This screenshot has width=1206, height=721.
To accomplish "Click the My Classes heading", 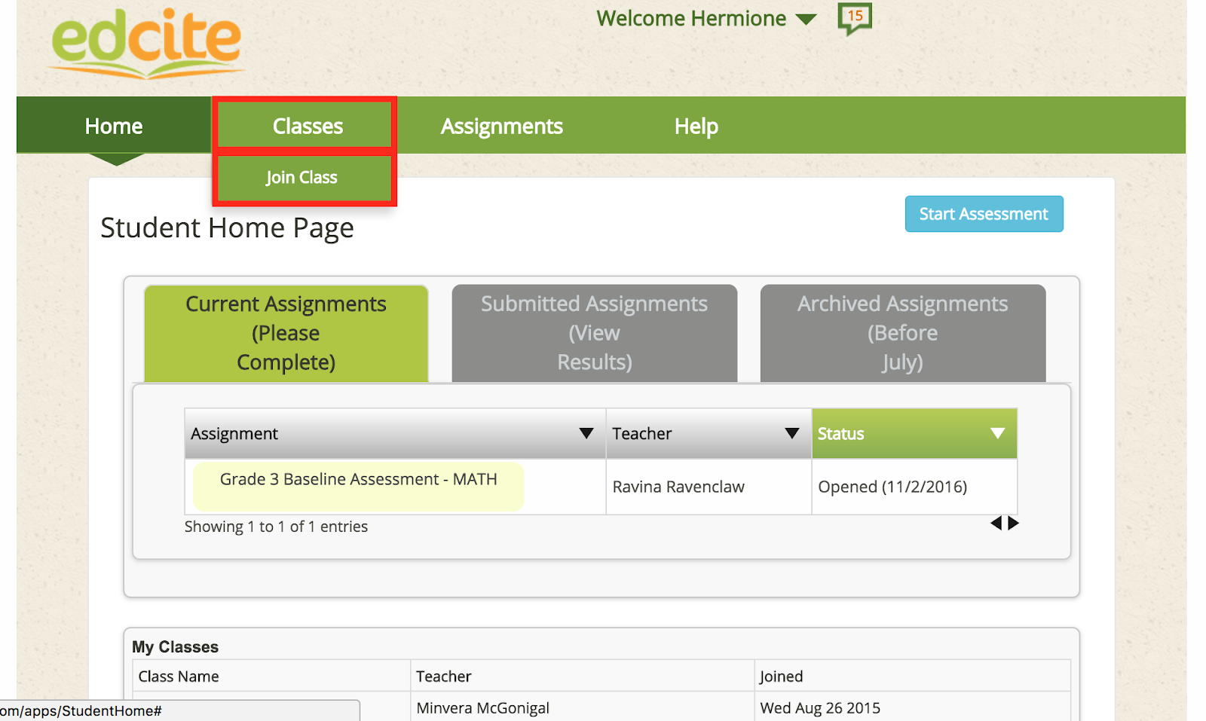I will coord(175,647).
